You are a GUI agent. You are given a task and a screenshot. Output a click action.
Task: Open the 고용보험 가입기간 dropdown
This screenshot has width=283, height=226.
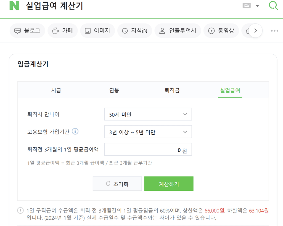tap(148, 132)
